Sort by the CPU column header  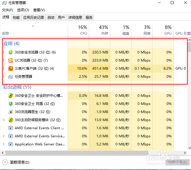pos(78,30)
